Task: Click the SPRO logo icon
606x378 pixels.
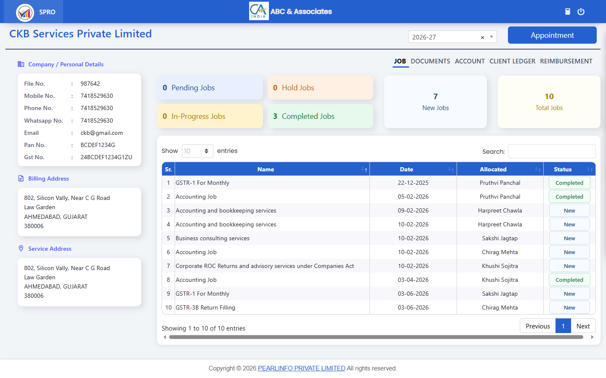Action: tap(25, 13)
